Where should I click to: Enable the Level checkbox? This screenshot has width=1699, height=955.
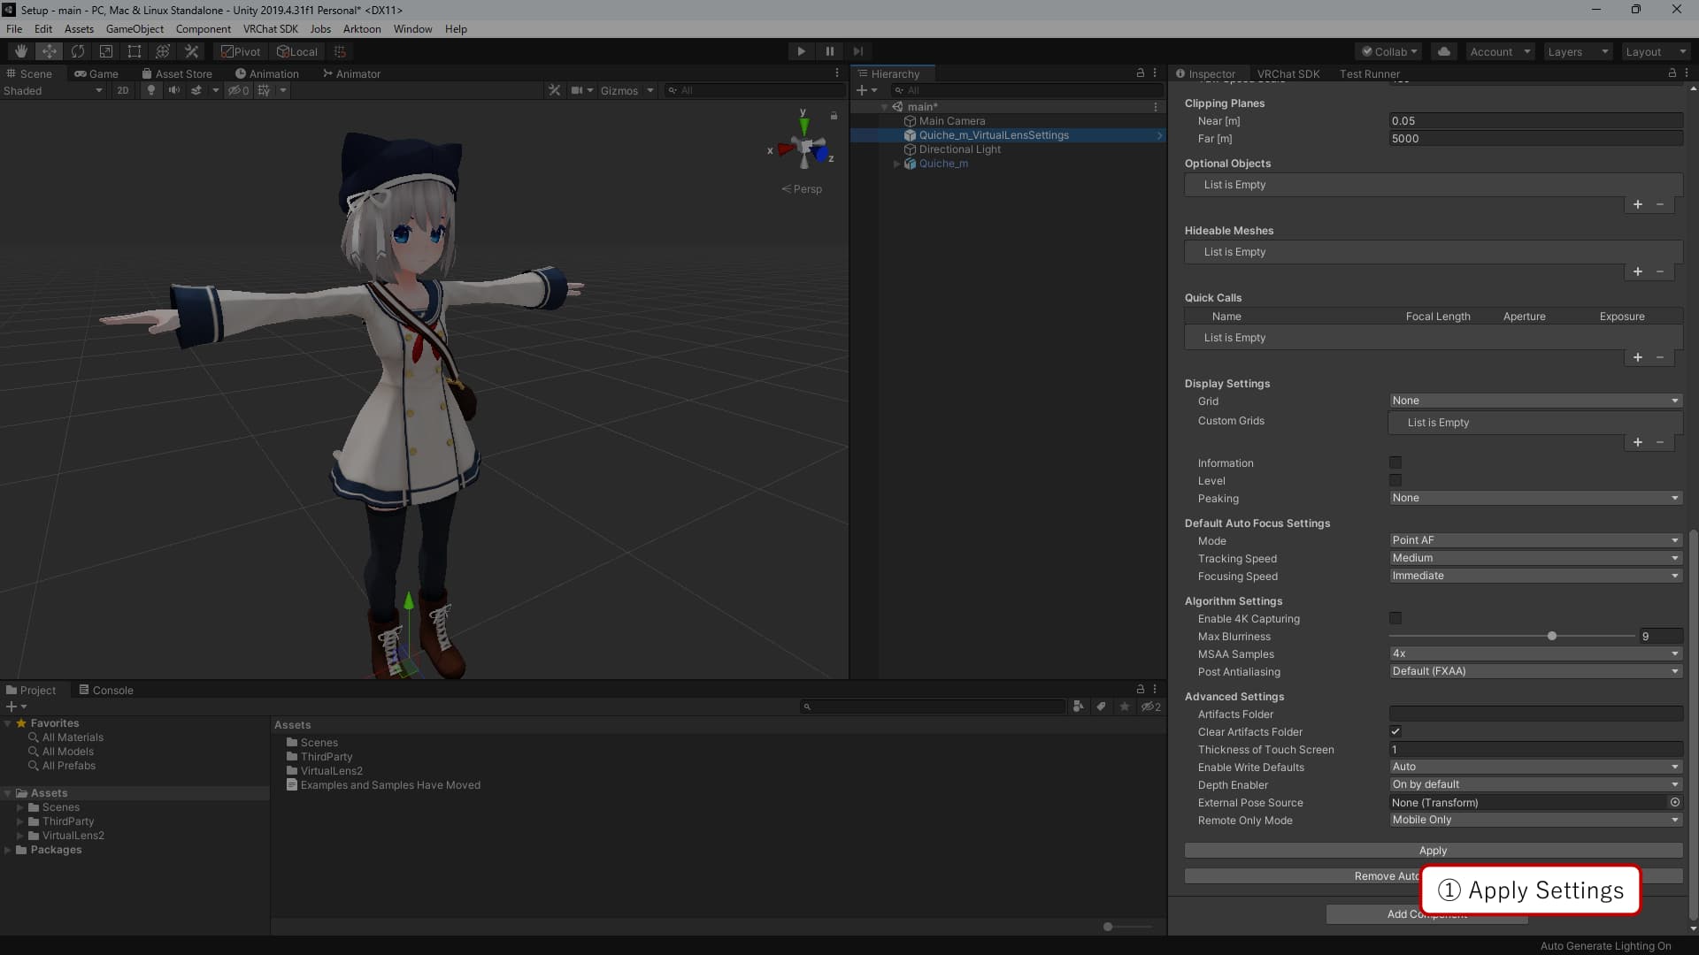point(1395,480)
